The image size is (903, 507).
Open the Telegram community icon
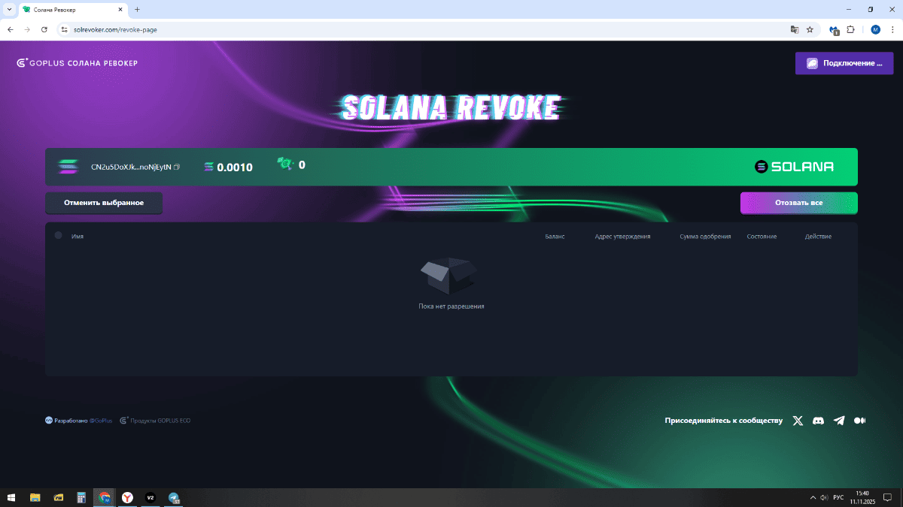839,421
